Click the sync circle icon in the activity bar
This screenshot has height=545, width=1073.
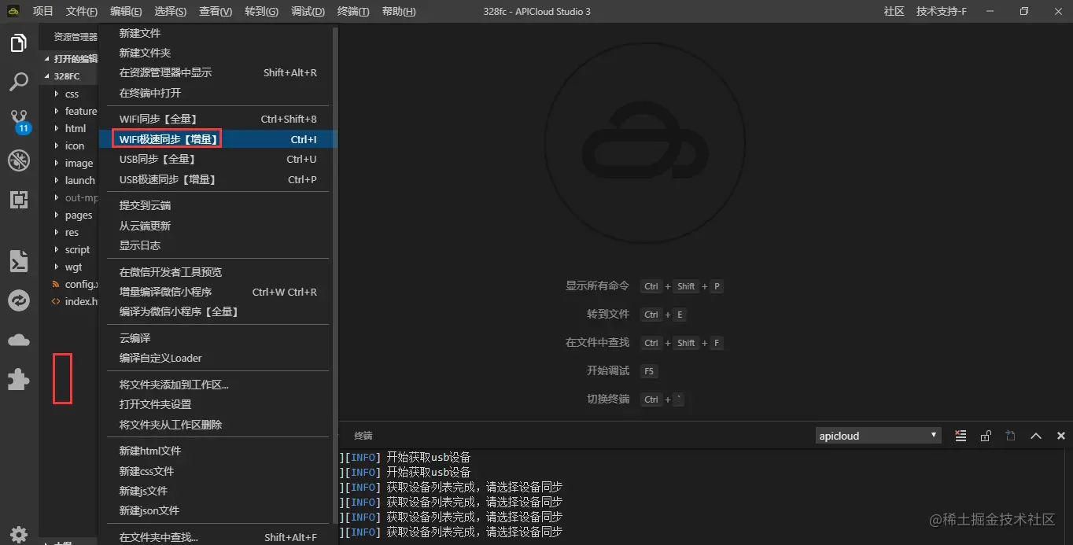coord(19,300)
